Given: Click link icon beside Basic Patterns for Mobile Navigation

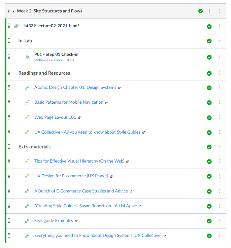Looking at the screenshot, I should (x=27, y=102).
